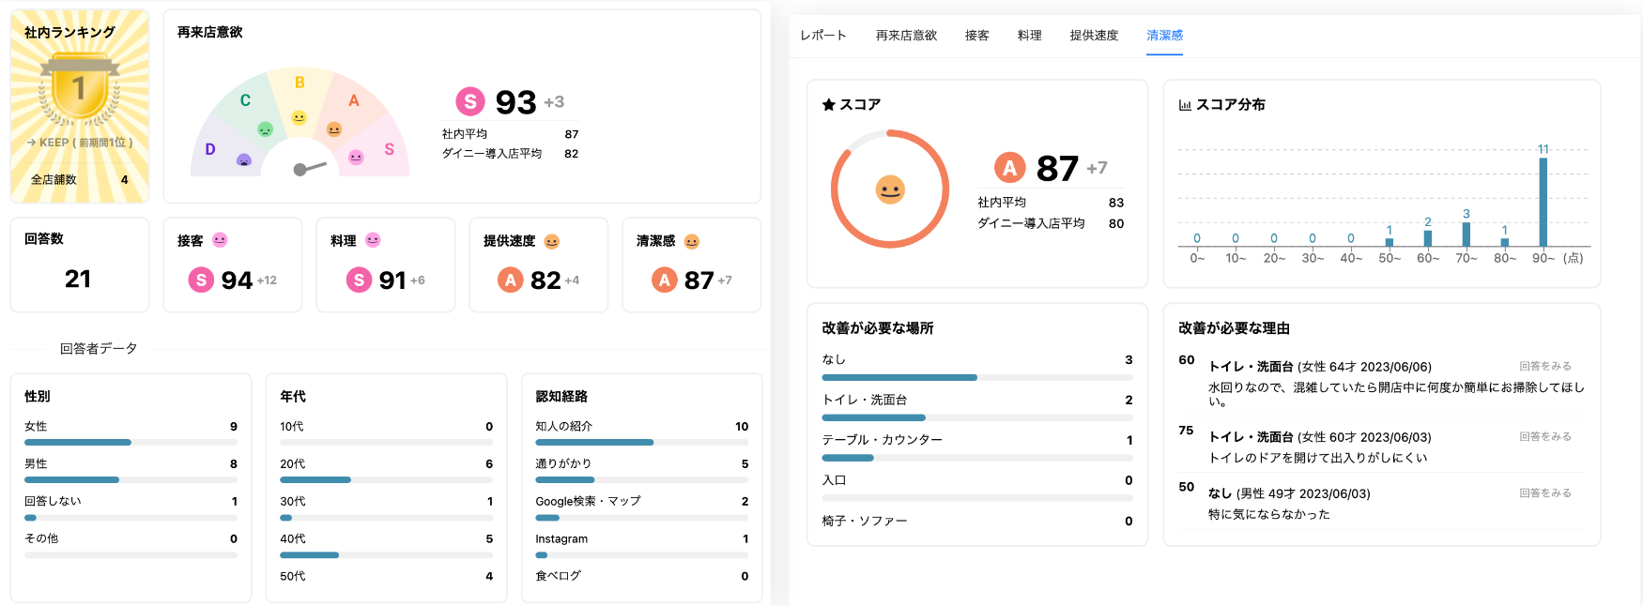Click the テーブル・カウンター row label
Image resolution: width=1643 pixels, height=606 pixels.
[882, 440]
